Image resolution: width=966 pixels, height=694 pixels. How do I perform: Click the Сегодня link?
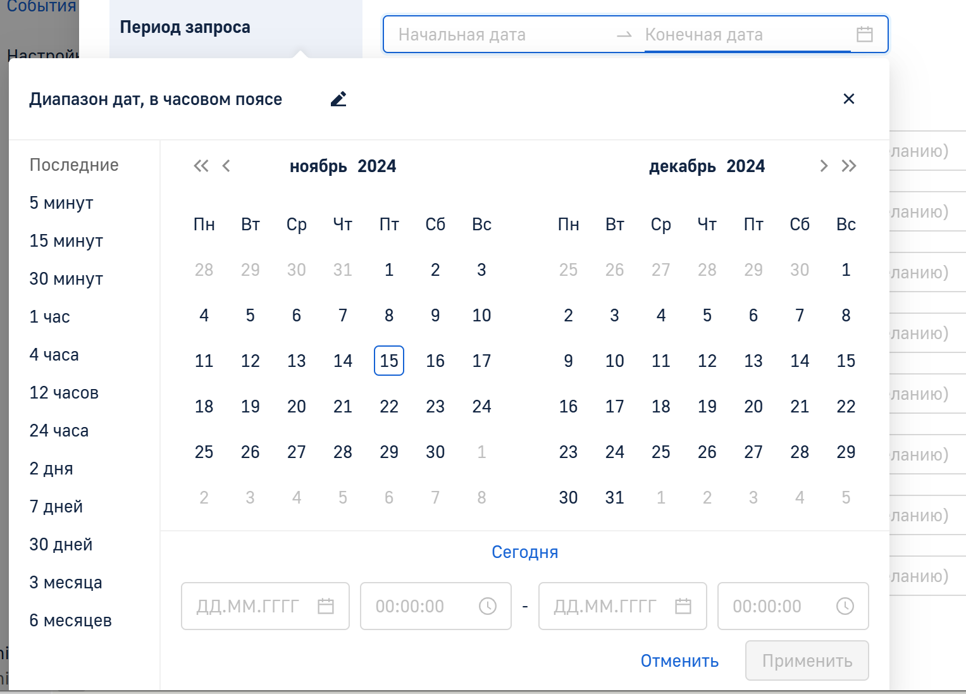[524, 552]
